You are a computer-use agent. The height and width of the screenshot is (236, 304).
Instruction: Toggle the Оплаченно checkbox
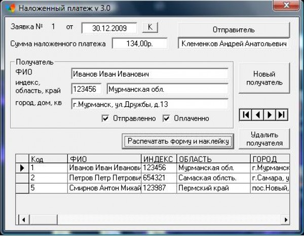point(167,119)
